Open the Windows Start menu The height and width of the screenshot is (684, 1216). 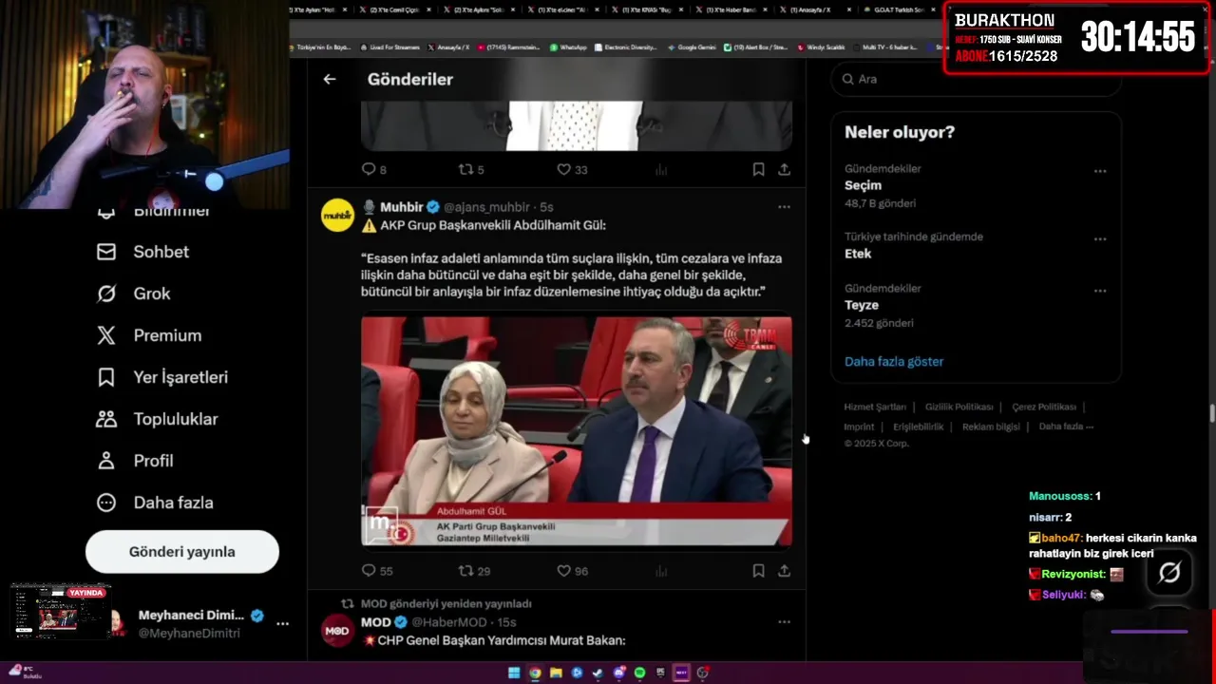point(514,673)
